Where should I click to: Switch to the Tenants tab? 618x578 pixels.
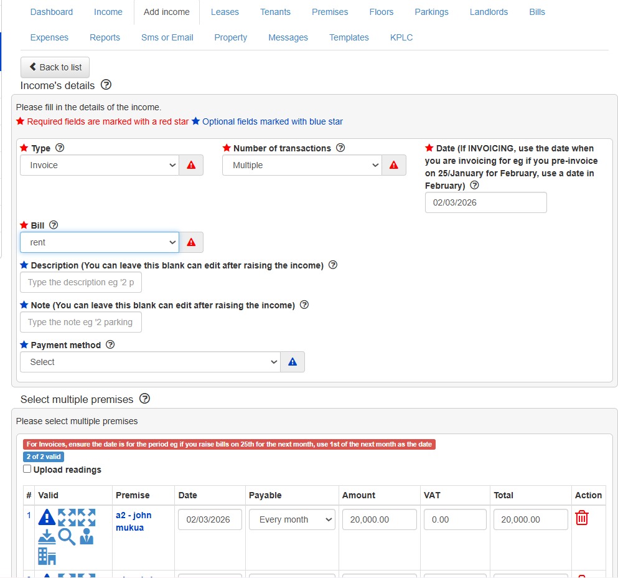(275, 12)
